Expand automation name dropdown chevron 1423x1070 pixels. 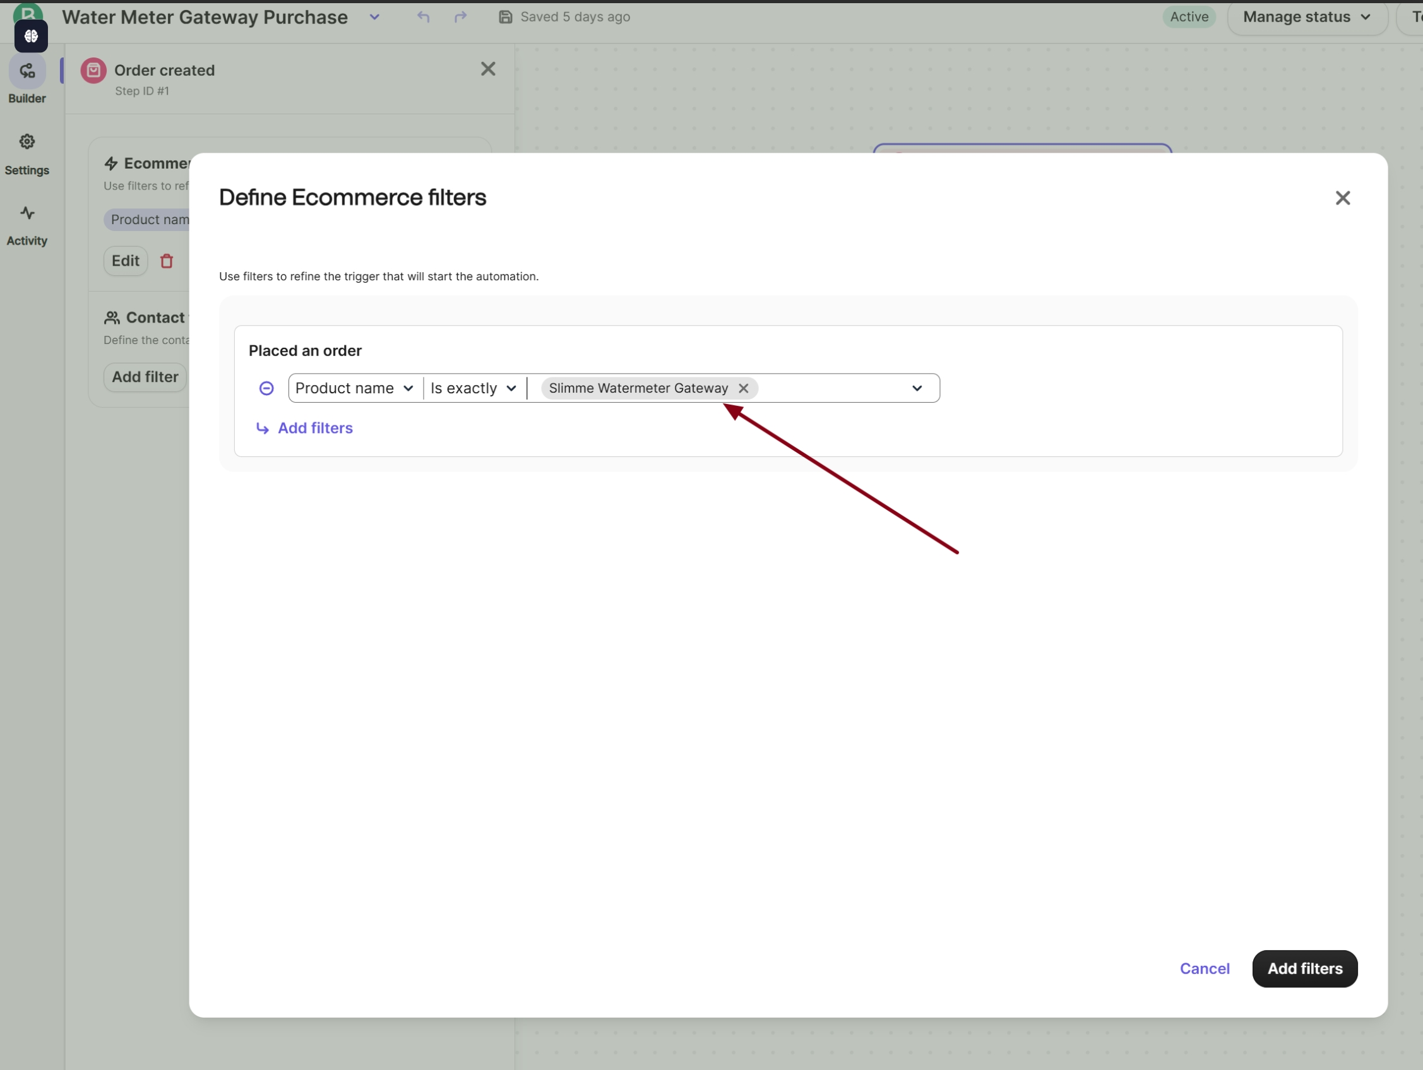[374, 17]
